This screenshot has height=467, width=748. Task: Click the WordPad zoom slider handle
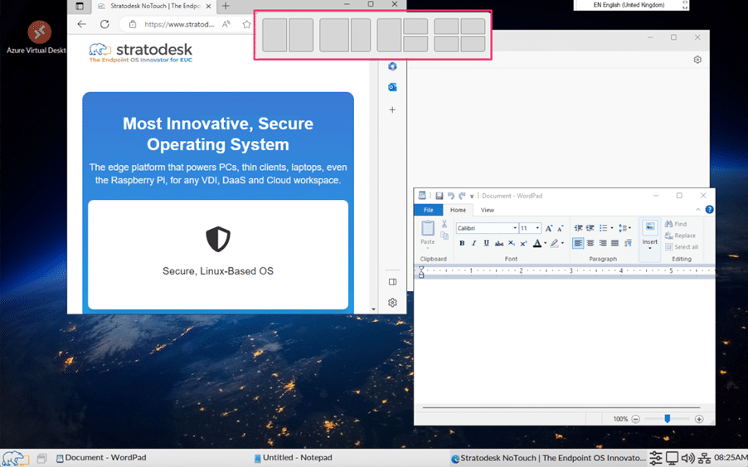668,419
